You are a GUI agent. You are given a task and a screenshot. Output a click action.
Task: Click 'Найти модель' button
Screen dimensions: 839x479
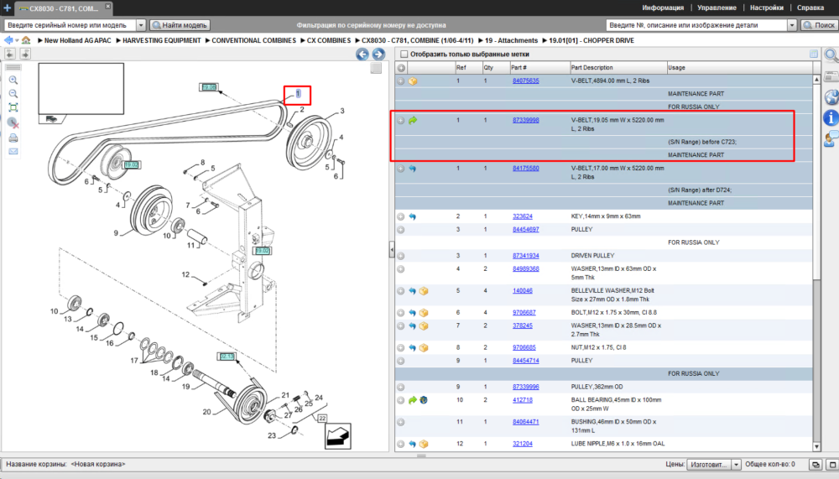(180, 25)
